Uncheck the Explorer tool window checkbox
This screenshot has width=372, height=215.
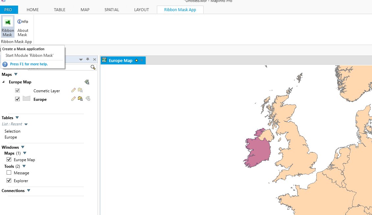coord(9,181)
